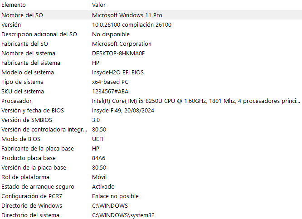Screen dimensions: 302x219
Task: Select the value 84A6
Action: tap(98, 158)
